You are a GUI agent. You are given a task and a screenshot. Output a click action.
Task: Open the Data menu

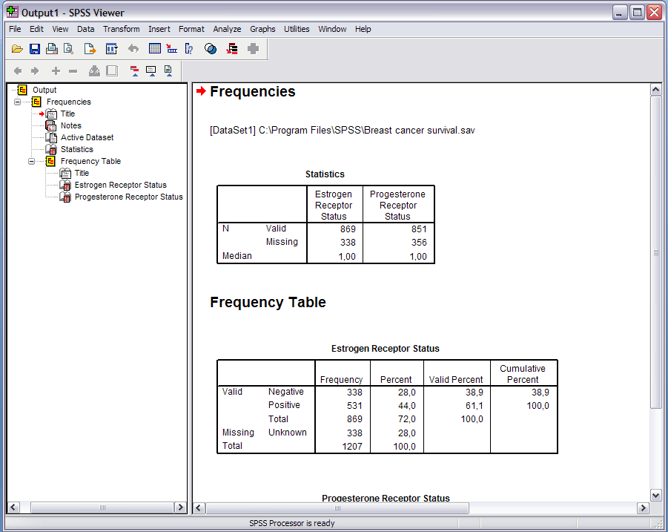(85, 29)
